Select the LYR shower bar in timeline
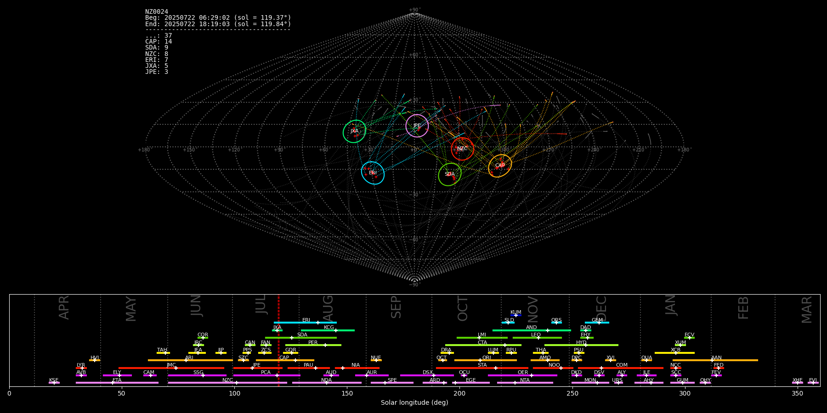 point(81,368)
